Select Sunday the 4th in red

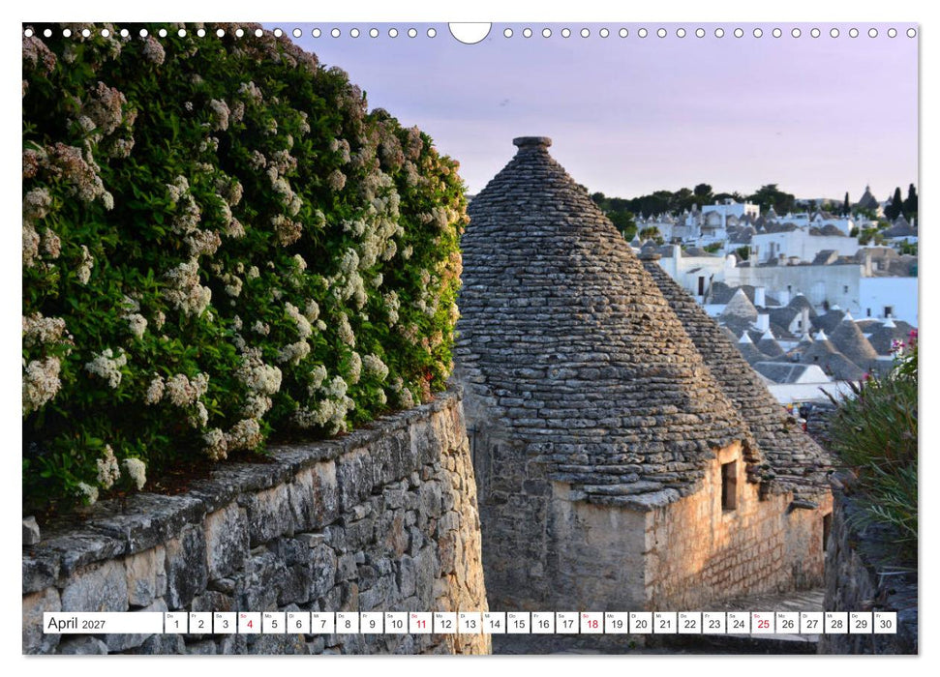pos(250,623)
